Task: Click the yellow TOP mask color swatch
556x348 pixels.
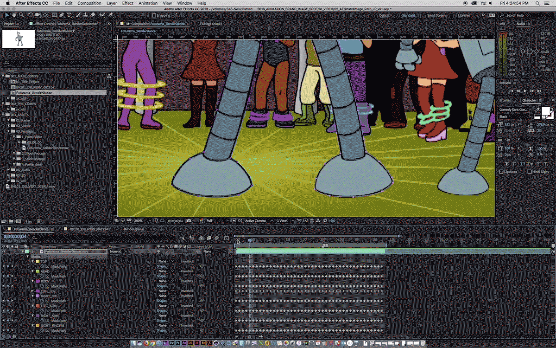Action: tap(37, 261)
